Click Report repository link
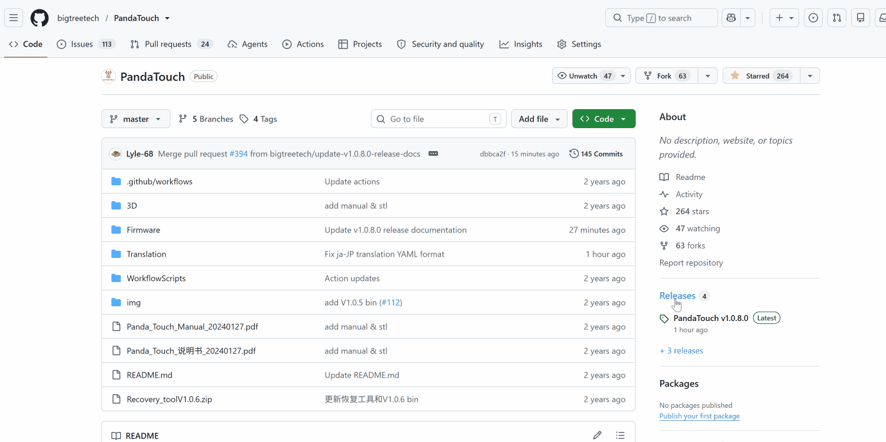Image resolution: width=886 pixels, height=442 pixels. 691,263
